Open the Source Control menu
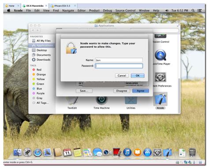 coord(125,11)
